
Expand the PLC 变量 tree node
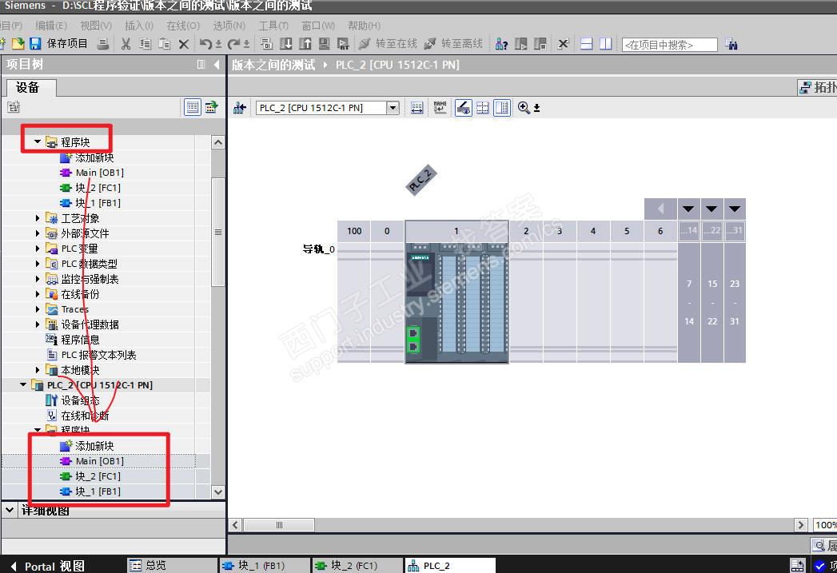(38, 249)
